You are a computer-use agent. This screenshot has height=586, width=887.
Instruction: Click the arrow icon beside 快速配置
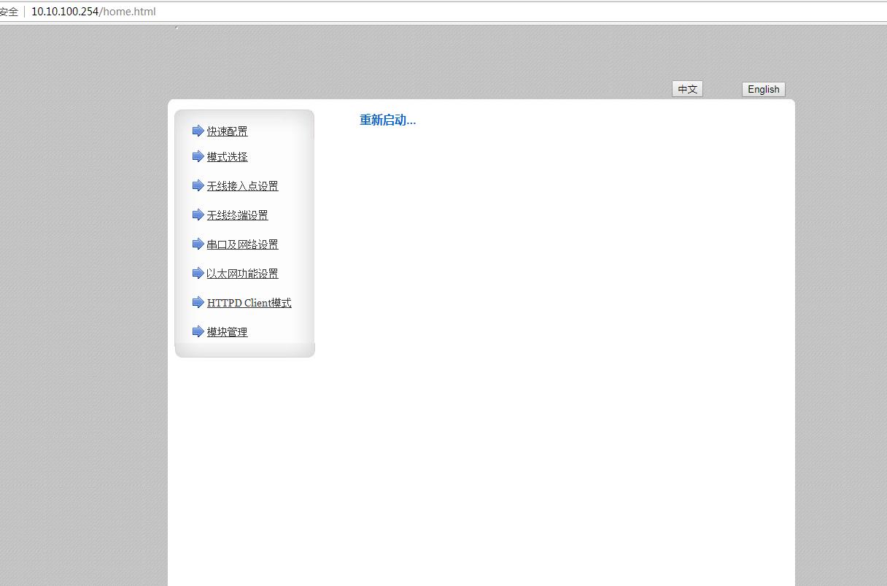(x=198, y=131)
